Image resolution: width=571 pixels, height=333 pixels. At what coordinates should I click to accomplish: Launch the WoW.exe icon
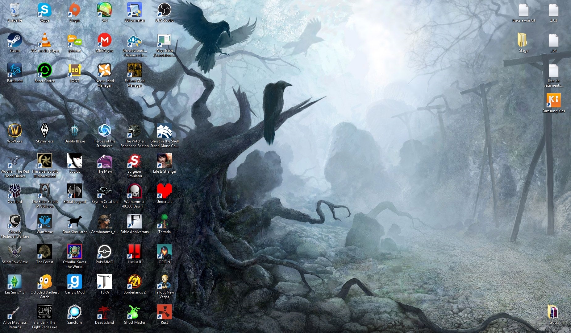pyautogui.click(x=15, y=131)
